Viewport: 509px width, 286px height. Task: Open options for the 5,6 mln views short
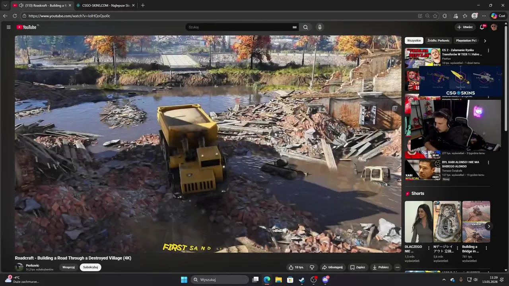pyautogui.click(x=457, y=248)
